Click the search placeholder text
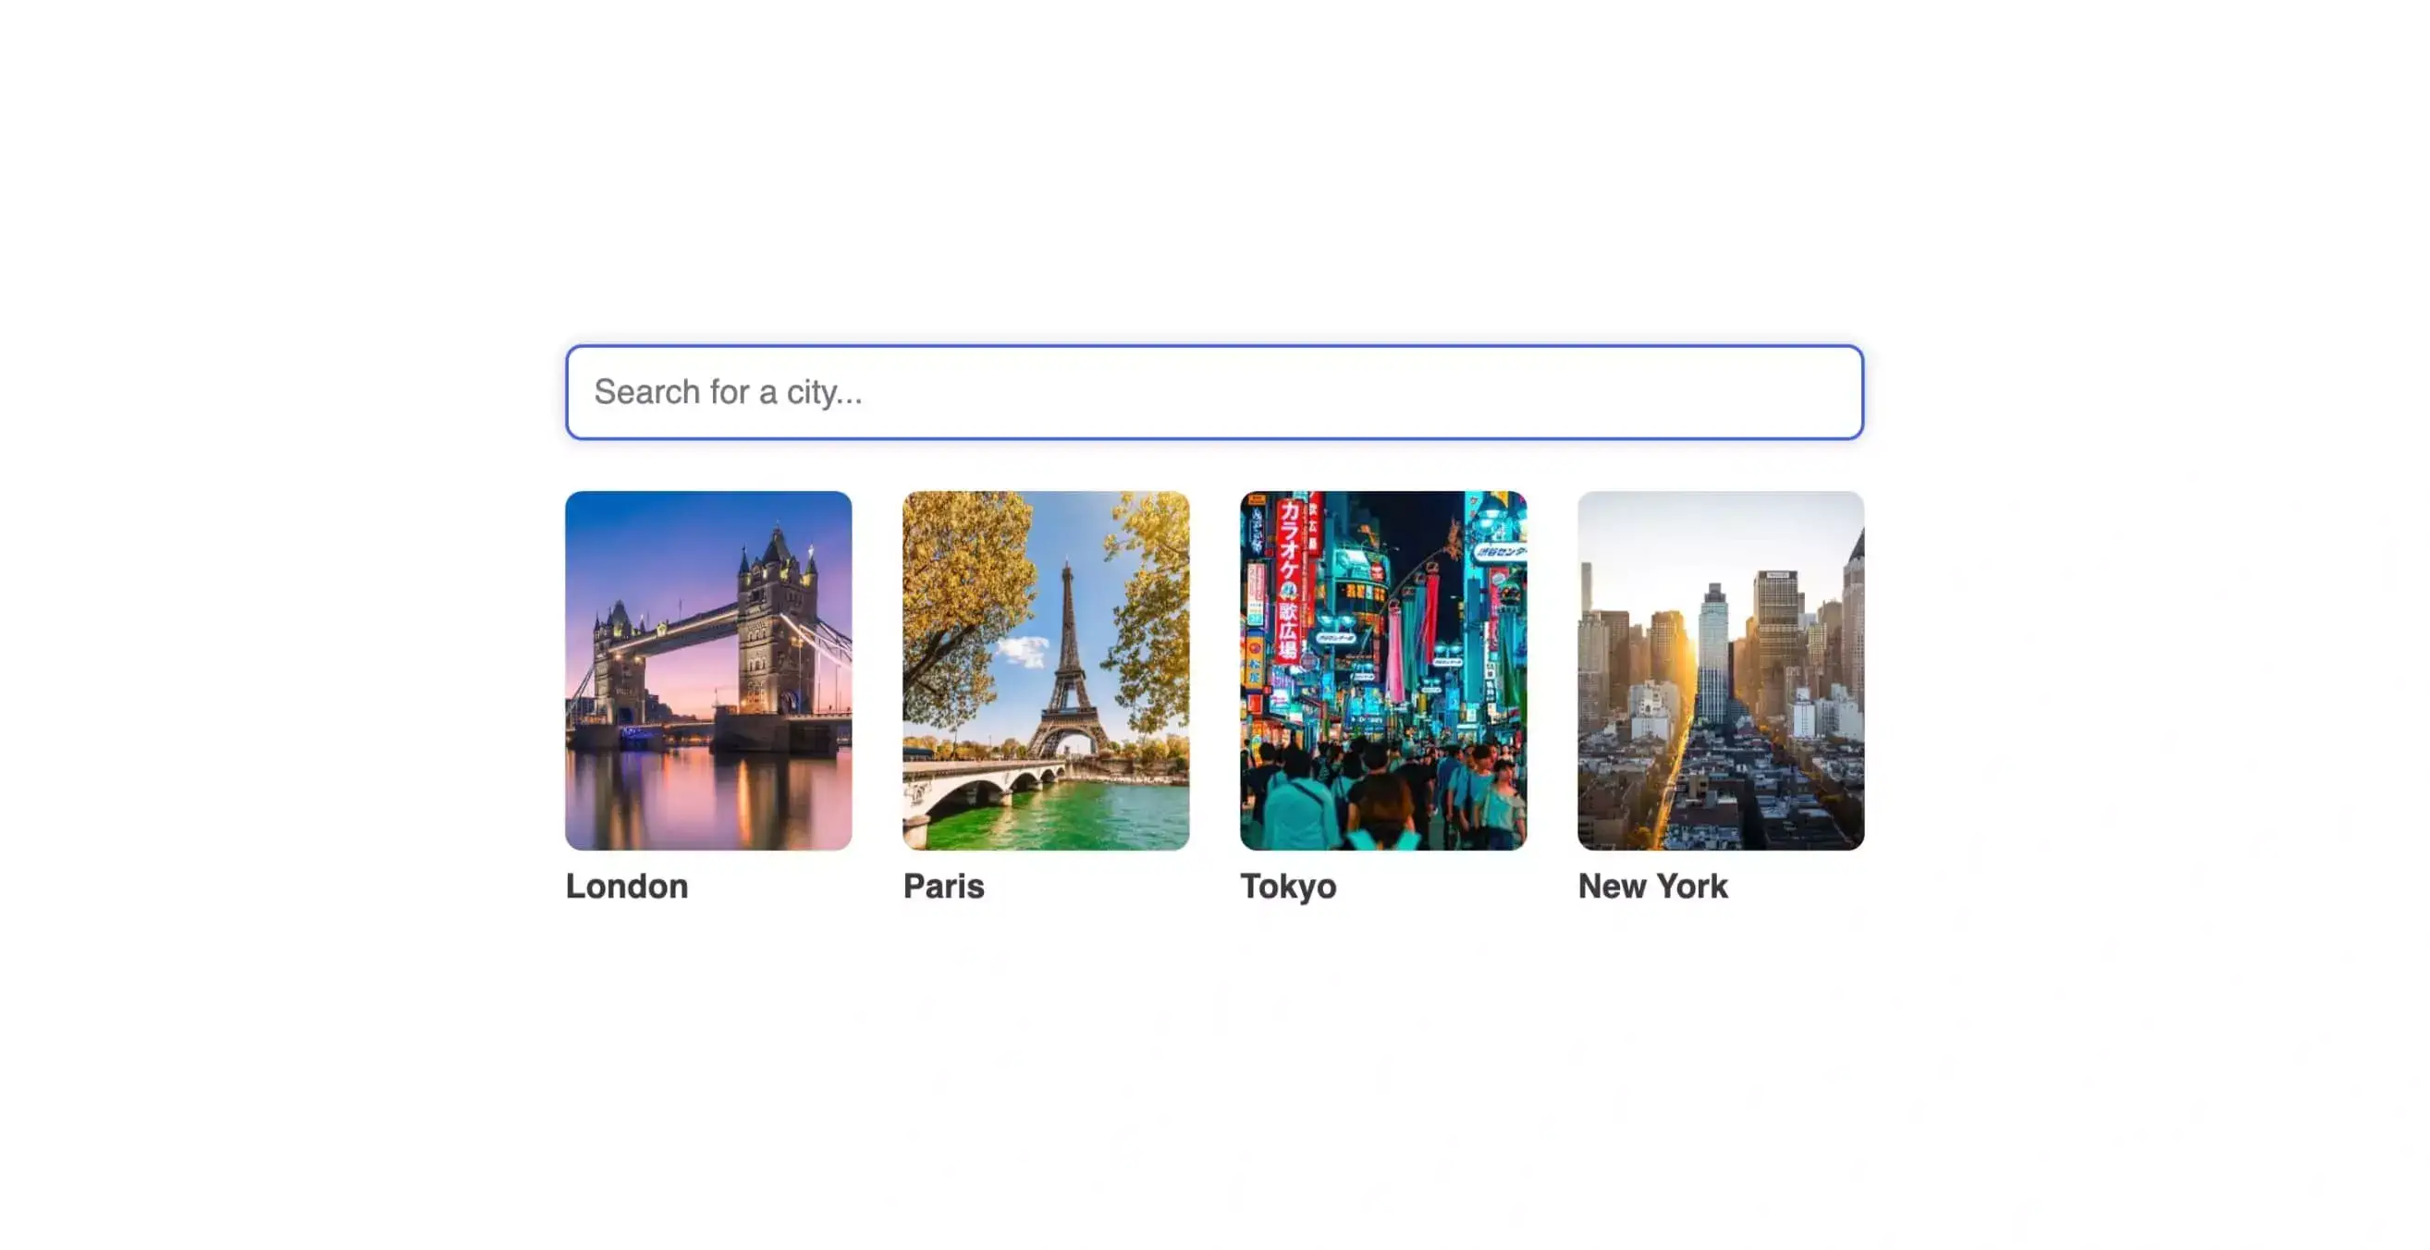The image size is (2430, 1250). 728,391
